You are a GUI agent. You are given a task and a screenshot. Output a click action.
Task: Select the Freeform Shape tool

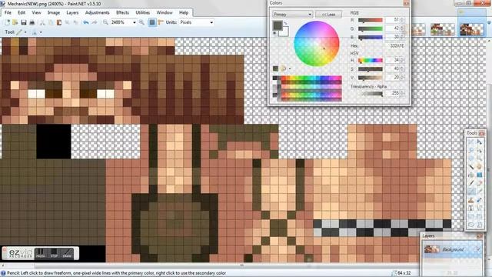tap(480, 224)
